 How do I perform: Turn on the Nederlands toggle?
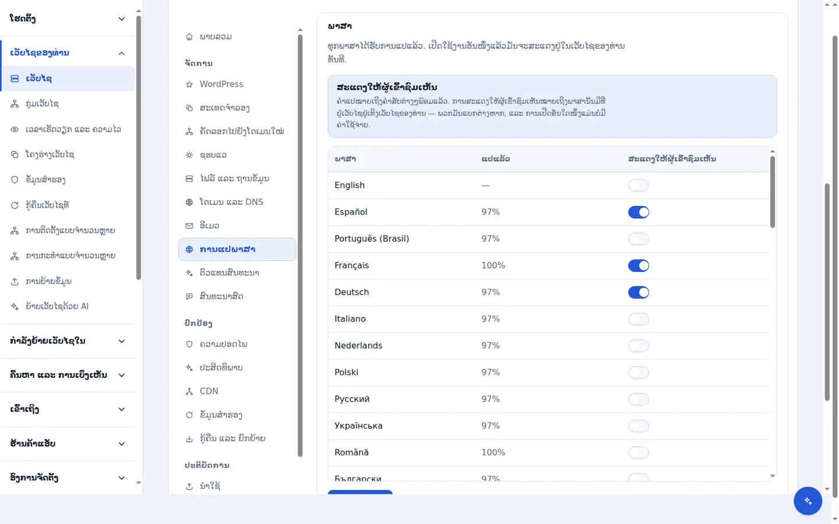click(639, 346)
